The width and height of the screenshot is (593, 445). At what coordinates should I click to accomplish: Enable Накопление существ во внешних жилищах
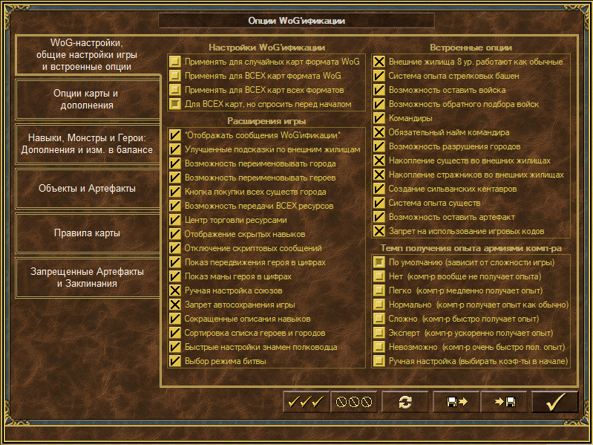(379, 160)
